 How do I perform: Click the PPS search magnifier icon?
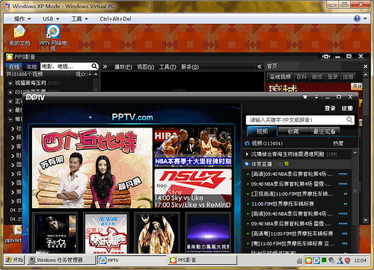tap(94, 66)
